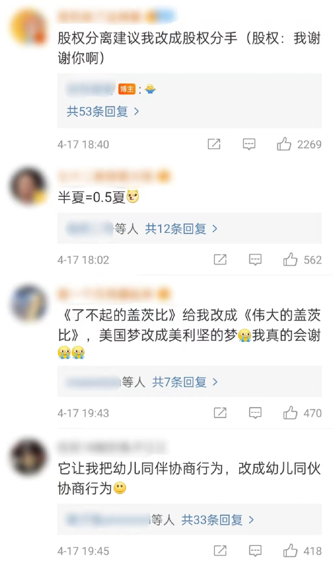
Task: Open avatar of 股权分离 commenter
Action: point(29,27)
